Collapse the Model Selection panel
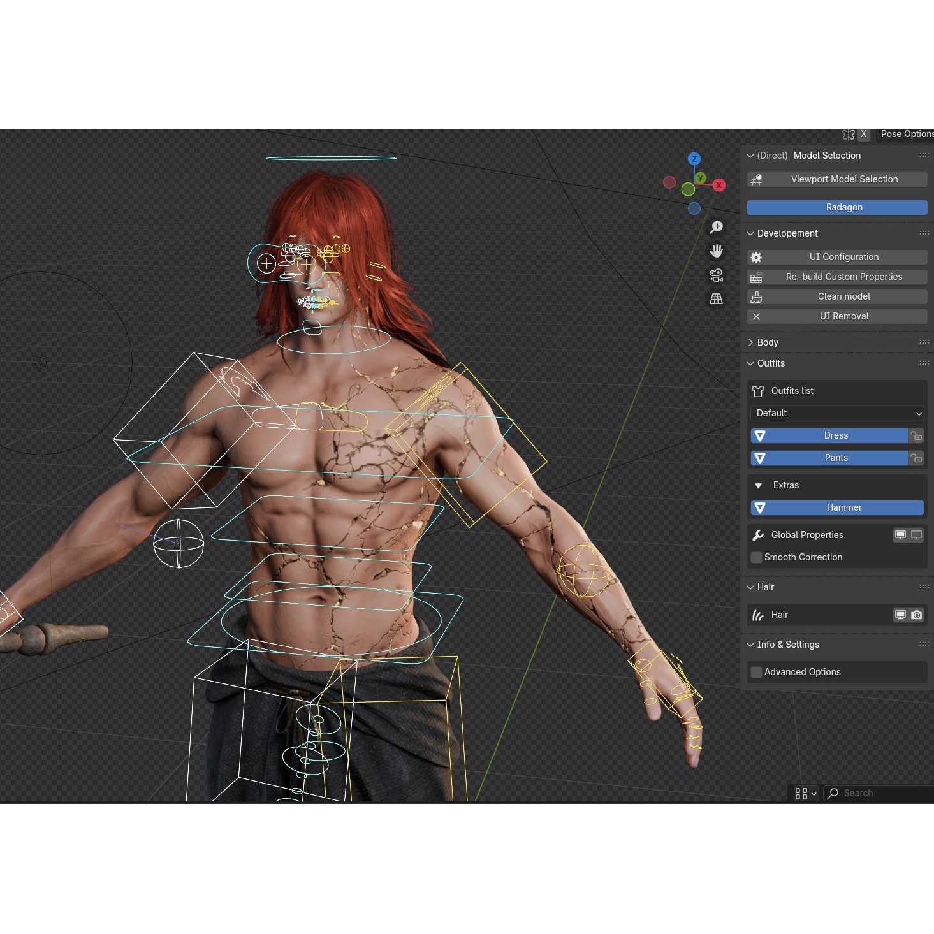This screenshot has height=934, width=934. [x=750, y=156]
